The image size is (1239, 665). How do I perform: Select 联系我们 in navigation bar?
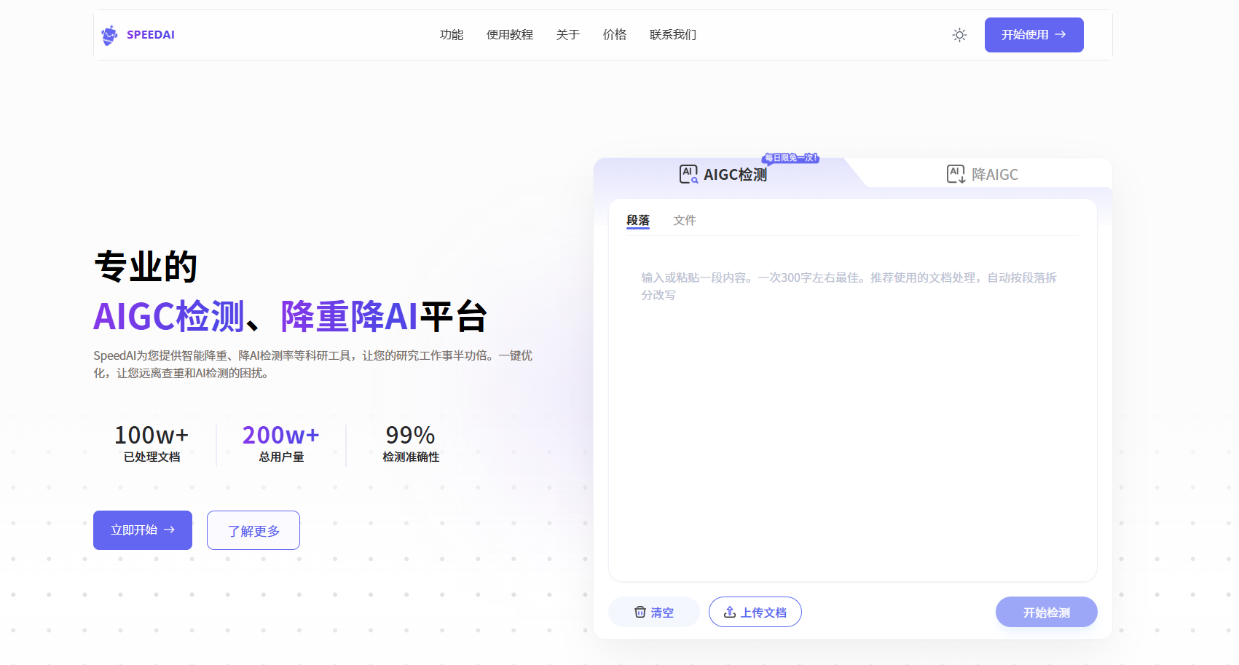tap(673, 35)
